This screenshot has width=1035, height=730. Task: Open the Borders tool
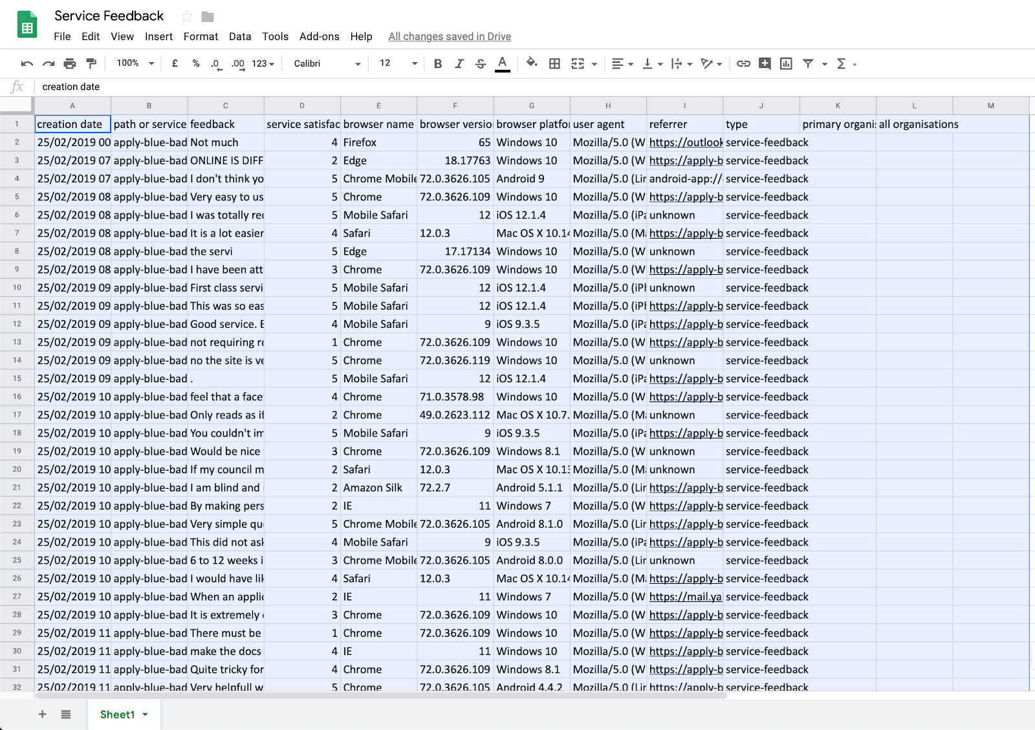click(x=554, y=63)
